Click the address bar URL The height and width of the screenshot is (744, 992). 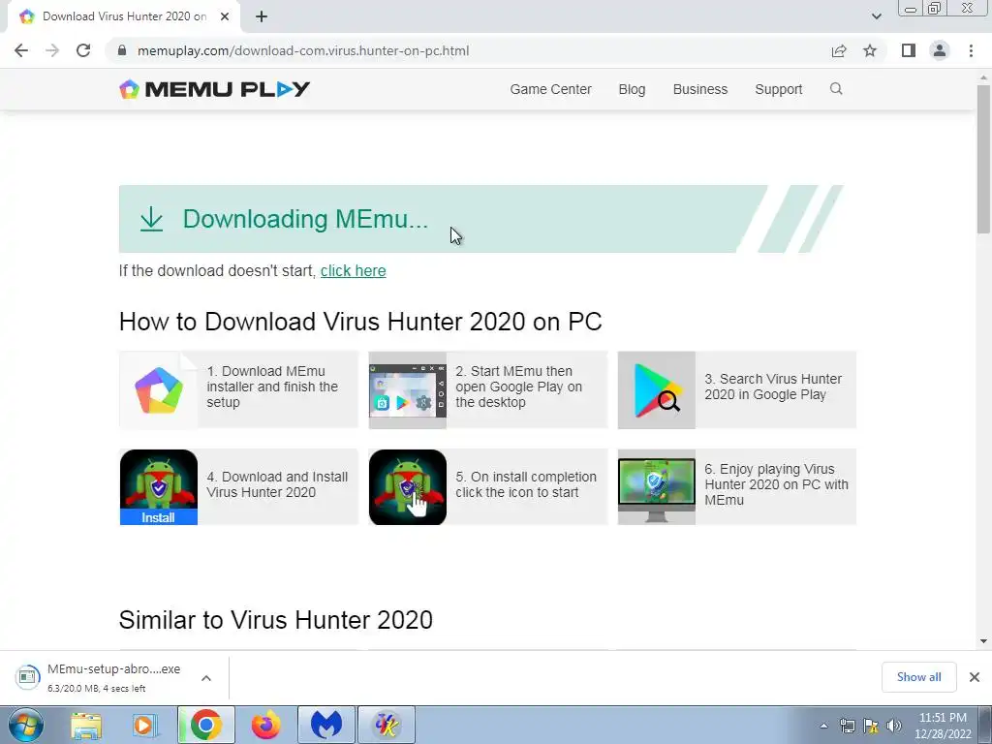(303, 50)
